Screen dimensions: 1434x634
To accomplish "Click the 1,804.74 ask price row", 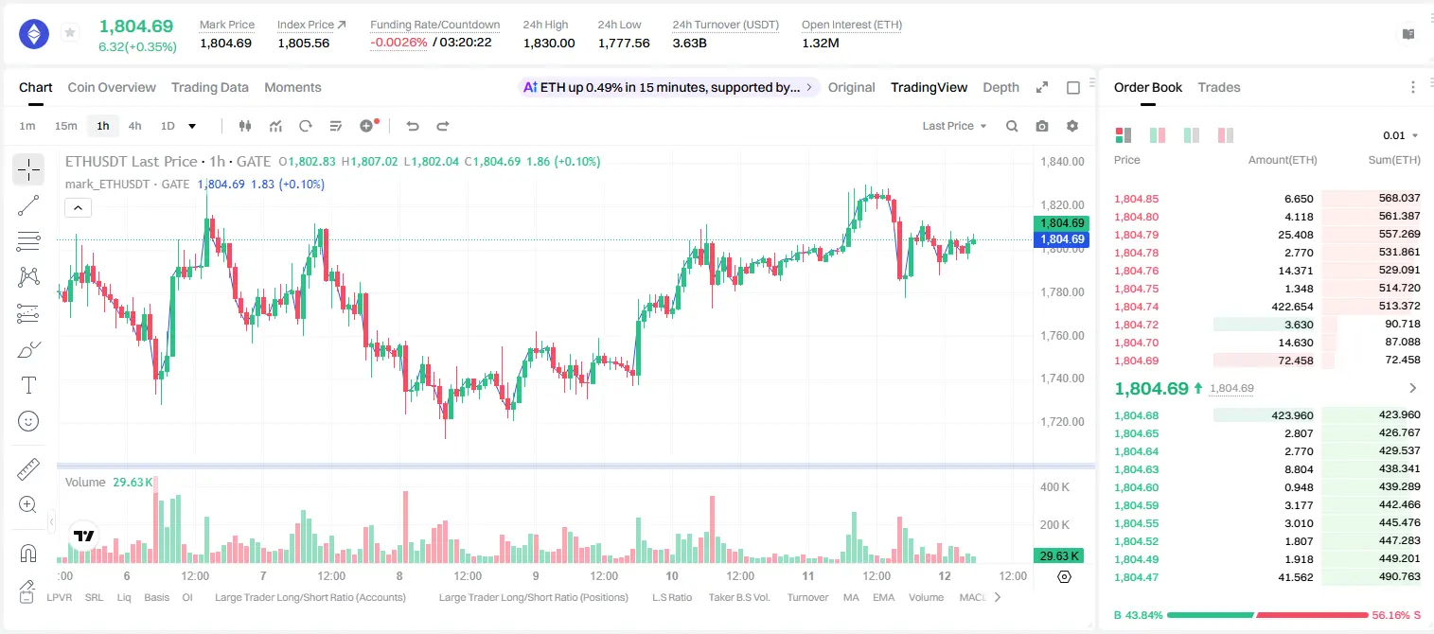I will (1267, 306).
